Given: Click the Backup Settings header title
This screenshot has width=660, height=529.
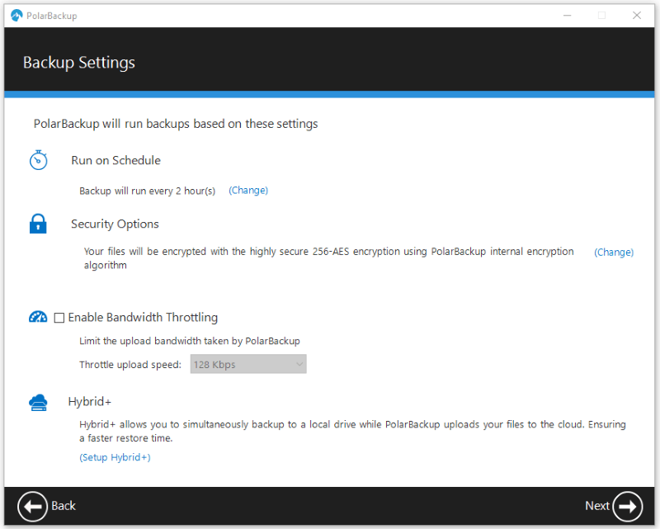Looking at the screenshot, I should pos(79,63).
